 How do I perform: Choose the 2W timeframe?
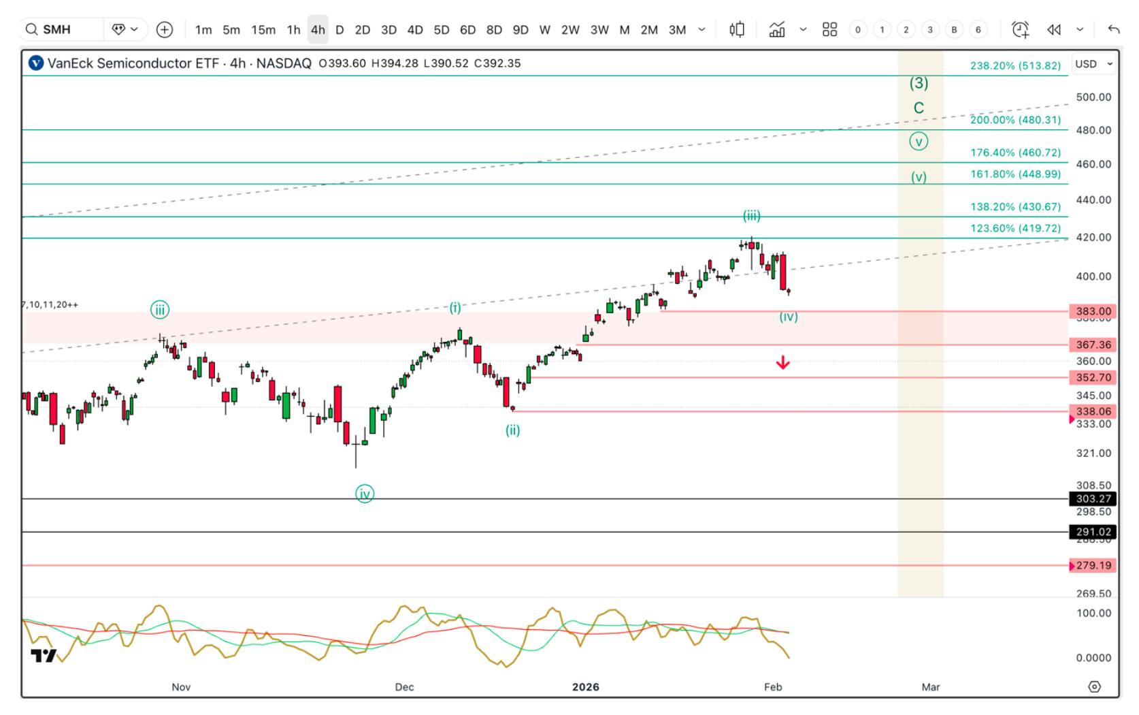click(x=570, y=29)
